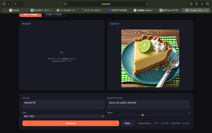Click the Safari sidebar toggle icon
This screenshot has height=133, width=212.
pos(4,4)
